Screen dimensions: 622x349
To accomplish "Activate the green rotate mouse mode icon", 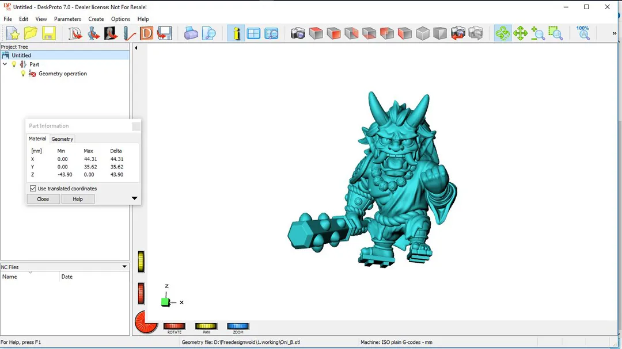I will click(503, 33).
